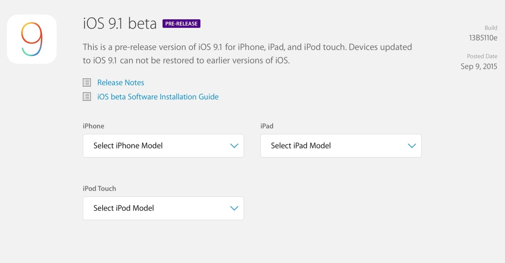Click the colorful iOS 9 app icon

pyautogui.click(x=31, y=39)
